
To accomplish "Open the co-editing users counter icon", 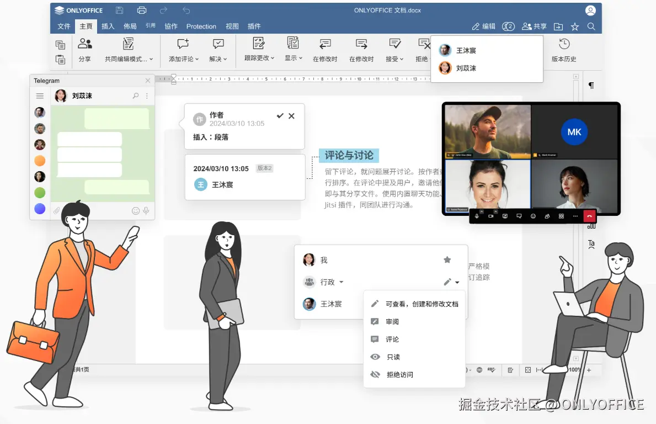I will point(508,26).
